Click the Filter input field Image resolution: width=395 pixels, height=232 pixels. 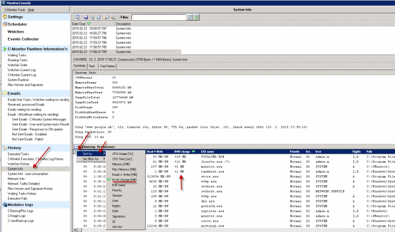(159, 17)
